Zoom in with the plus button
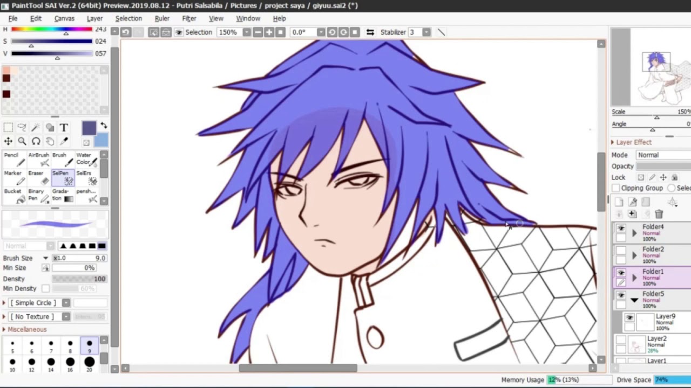The width and height of the screenshot is (691, 388). tap(269, 32)
